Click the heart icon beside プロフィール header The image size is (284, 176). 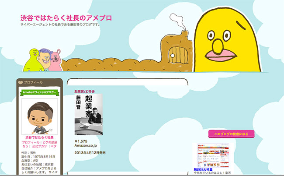21,83
